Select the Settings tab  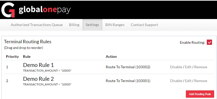point(92,25)
